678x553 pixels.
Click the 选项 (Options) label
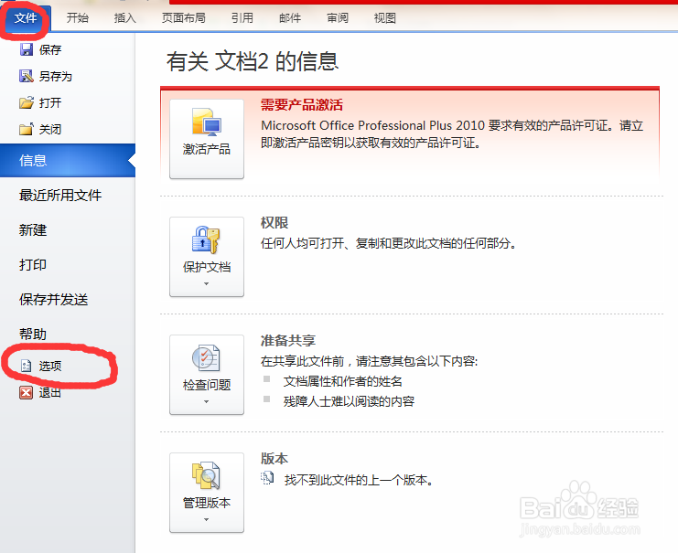pyautogui.click(x=50, y=366)
